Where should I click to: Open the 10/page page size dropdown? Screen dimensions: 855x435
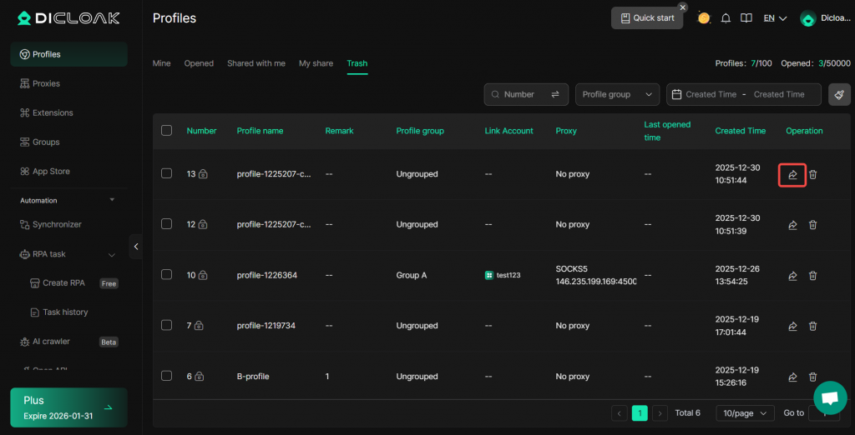(x=746, y=412)
